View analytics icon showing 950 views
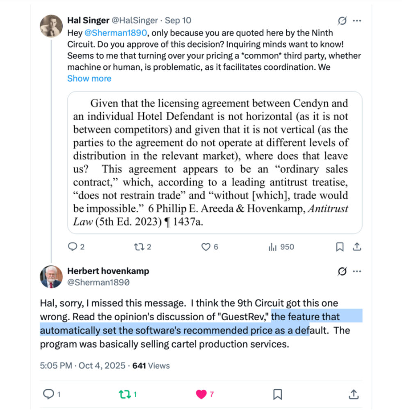 [x=272, y=247]
